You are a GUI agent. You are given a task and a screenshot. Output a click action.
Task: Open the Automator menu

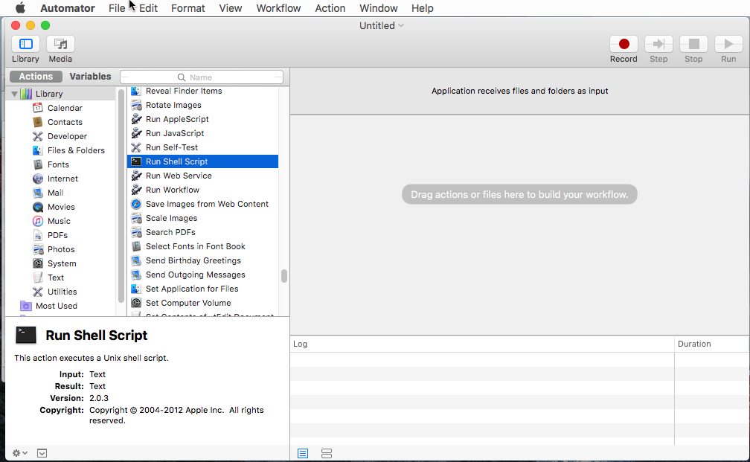click(68, 8)
